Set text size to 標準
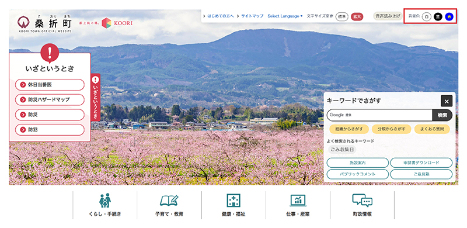The height and width of the screenshot is (228, 467). tap(341, 17)
